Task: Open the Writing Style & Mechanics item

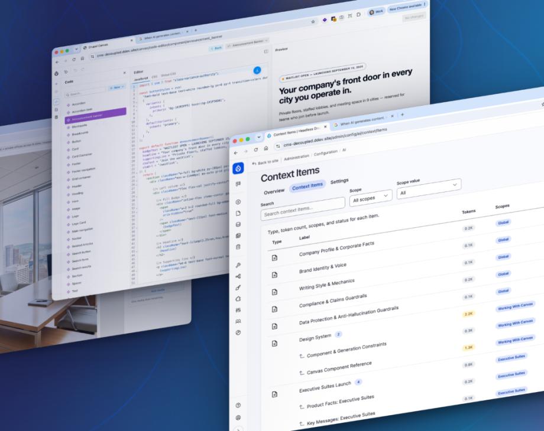Action: click(326, 285)
